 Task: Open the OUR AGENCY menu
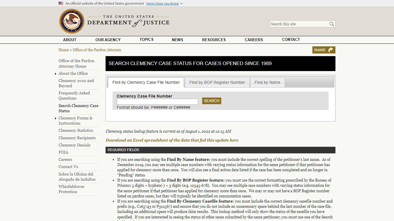[108, 40]
